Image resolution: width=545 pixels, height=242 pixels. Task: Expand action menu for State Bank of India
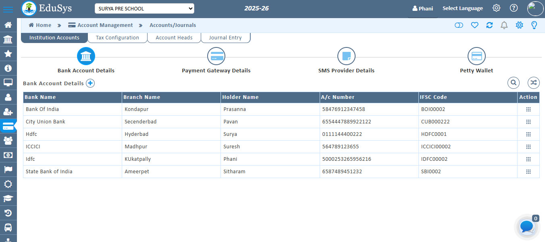(x=528, y=172)
